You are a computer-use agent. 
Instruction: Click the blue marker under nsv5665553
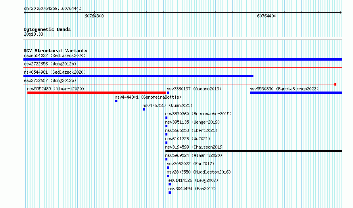coord(166,134)
